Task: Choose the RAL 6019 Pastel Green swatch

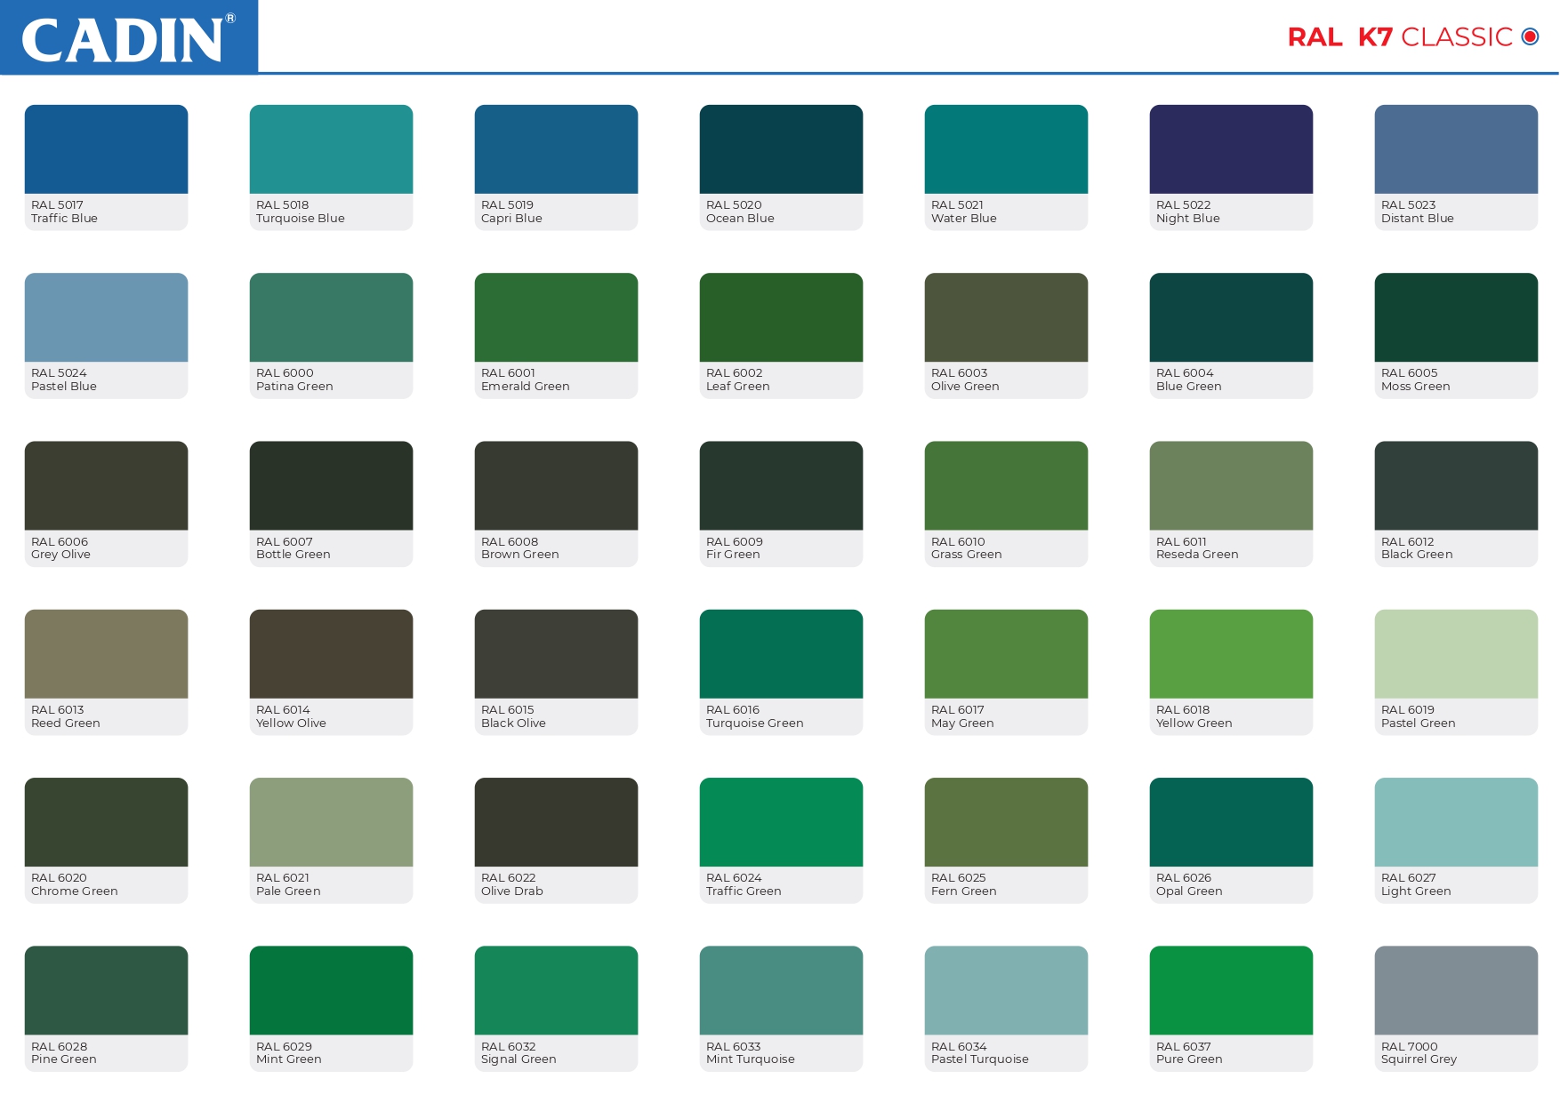Action: [x=1456, y=654]
